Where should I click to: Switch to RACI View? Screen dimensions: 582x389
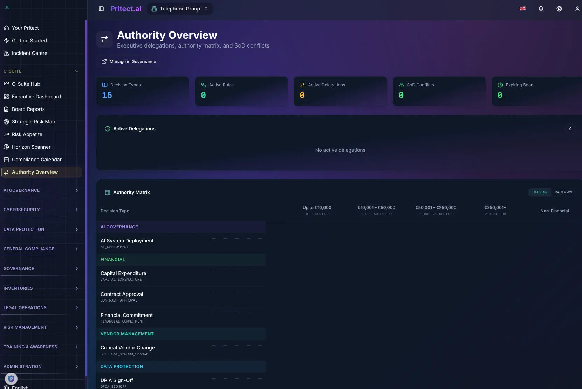click(563, 192)
